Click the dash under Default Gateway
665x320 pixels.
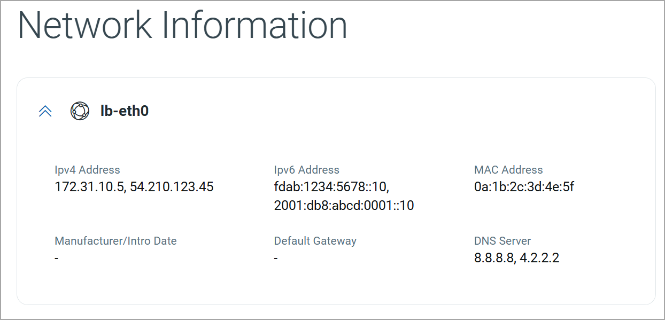coord(276,259)
